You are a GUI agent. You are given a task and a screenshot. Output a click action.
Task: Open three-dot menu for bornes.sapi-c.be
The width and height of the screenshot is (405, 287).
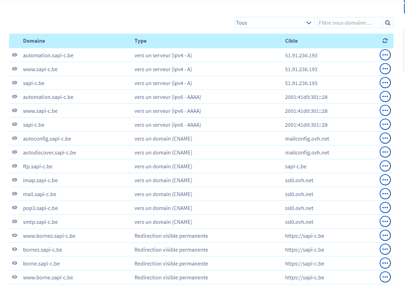tap(385, 249)
